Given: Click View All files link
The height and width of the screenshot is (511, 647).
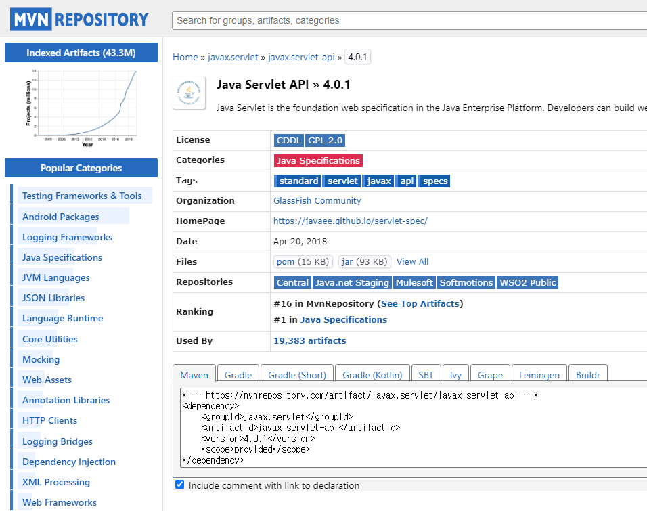Looking at the screenshot, I should [413, 262].
